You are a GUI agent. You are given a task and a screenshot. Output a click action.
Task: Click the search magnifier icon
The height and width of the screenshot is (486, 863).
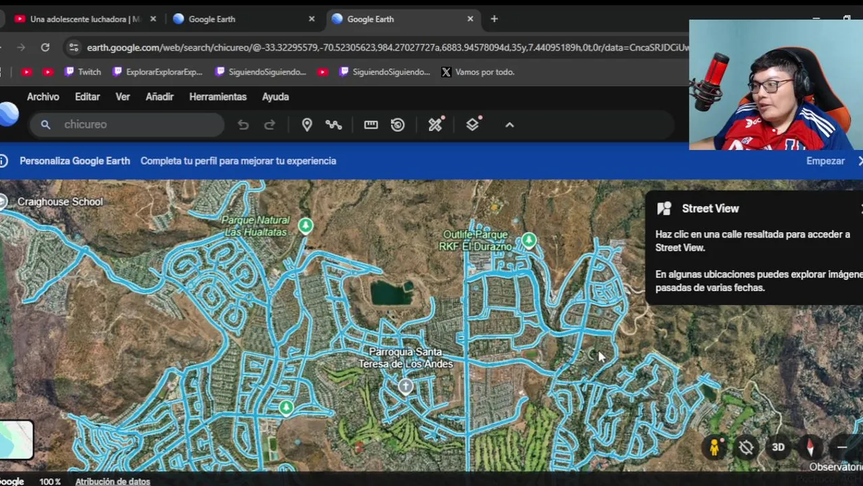coord(45,125)
